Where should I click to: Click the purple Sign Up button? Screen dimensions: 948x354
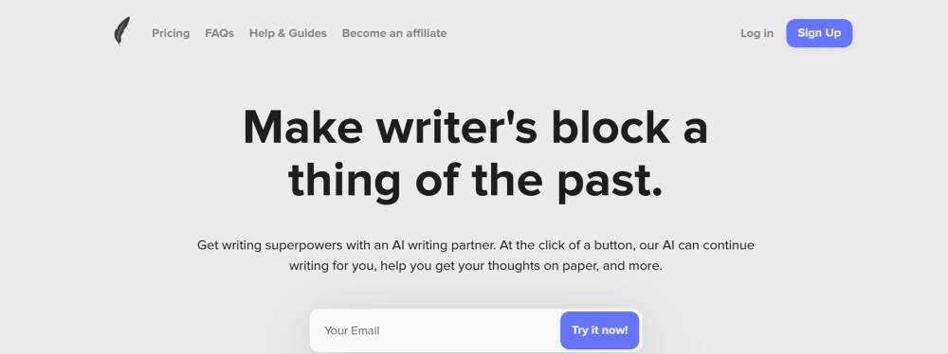coord(819,32)
